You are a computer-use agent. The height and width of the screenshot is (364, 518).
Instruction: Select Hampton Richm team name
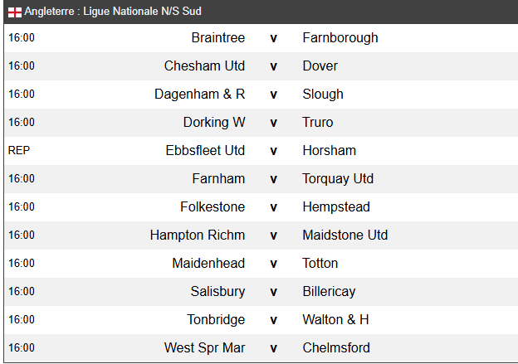point(198,235)
